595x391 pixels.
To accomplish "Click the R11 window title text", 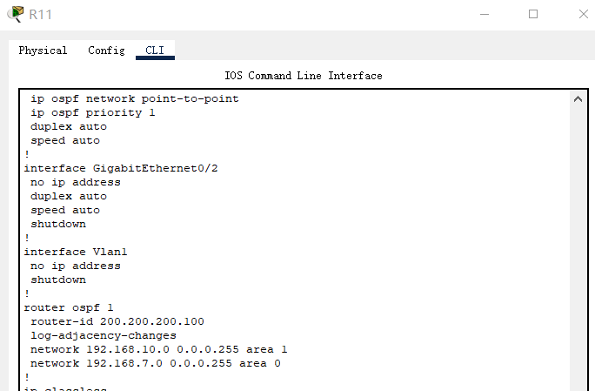I will tap(39, 14).
